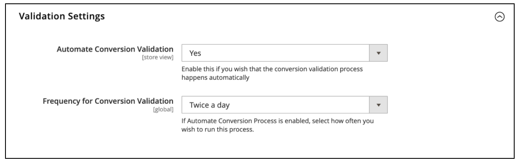Change the validation frequency from Twice a day
The height and width of the screenshot is (163, 518).
284,105
